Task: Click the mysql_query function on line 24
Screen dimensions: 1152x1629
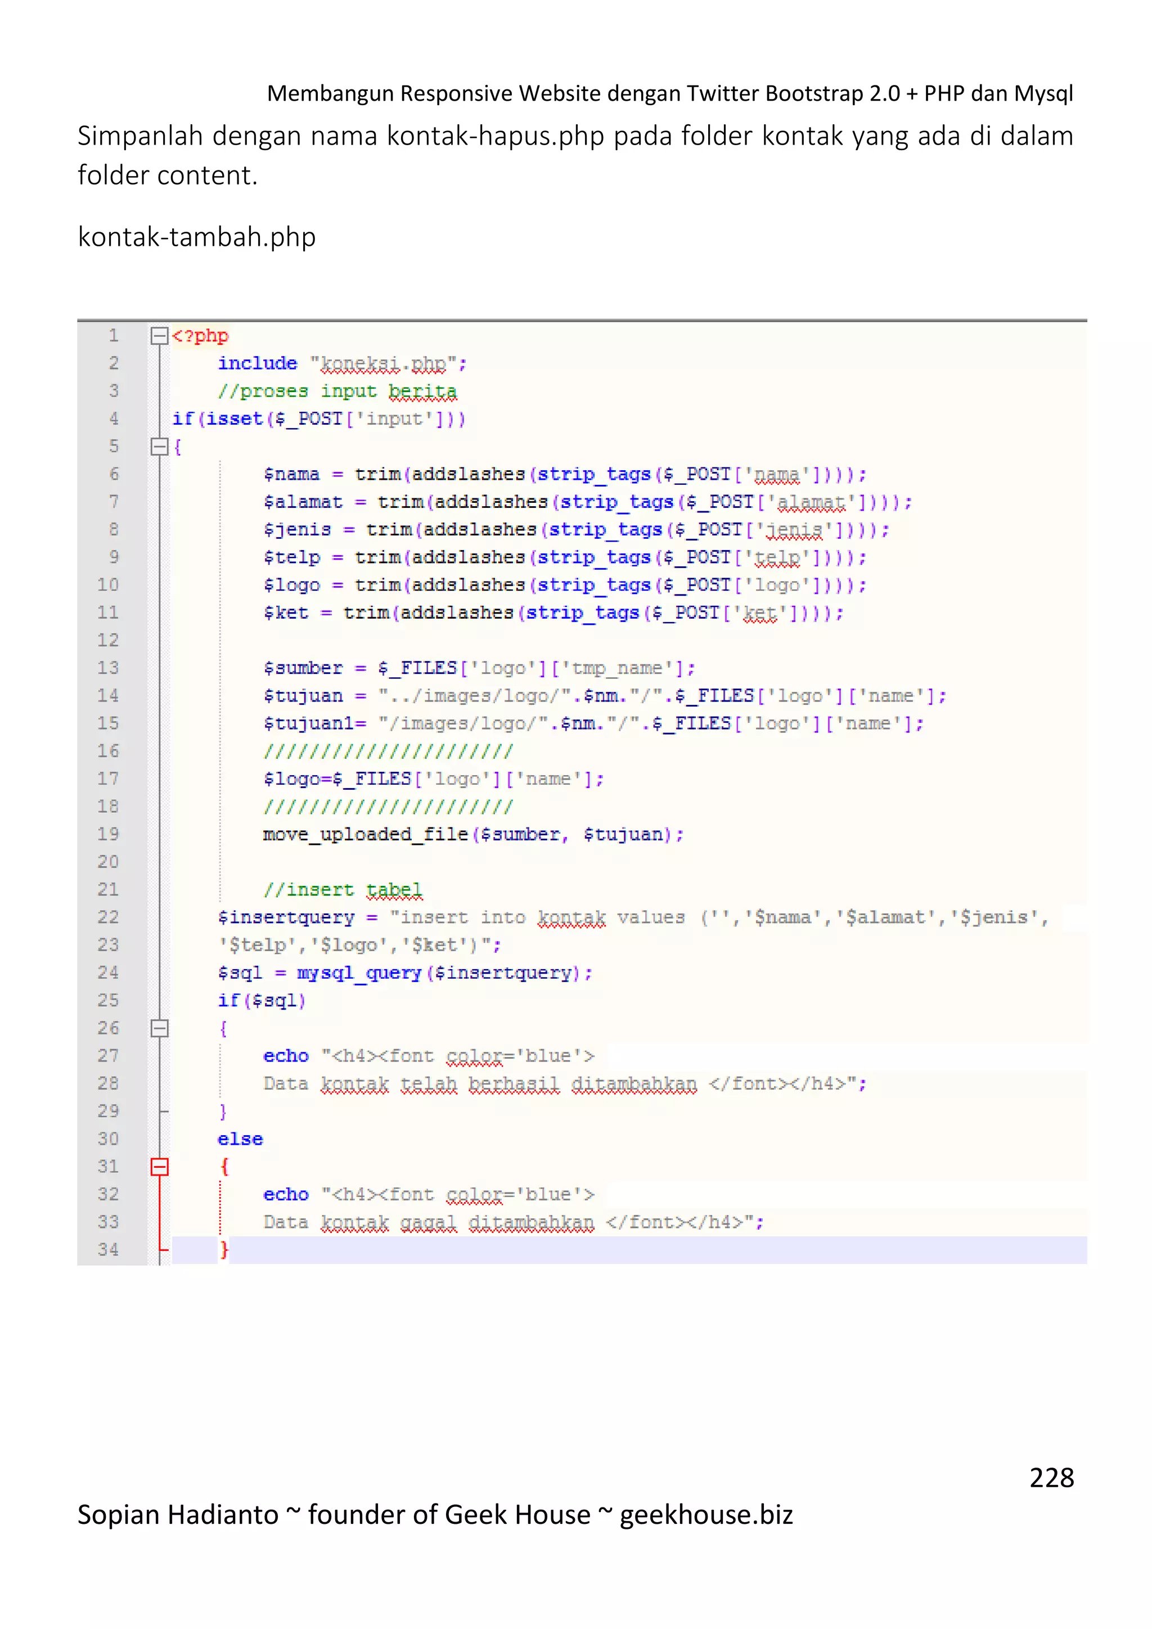Action: (x=359, y=973)
